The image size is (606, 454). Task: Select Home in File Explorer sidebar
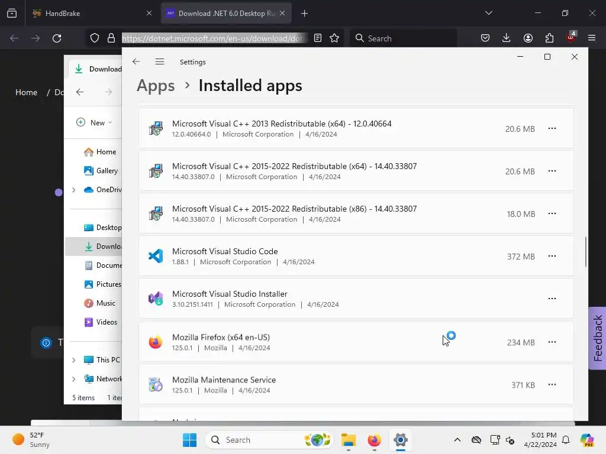click(x=100, y=152)
